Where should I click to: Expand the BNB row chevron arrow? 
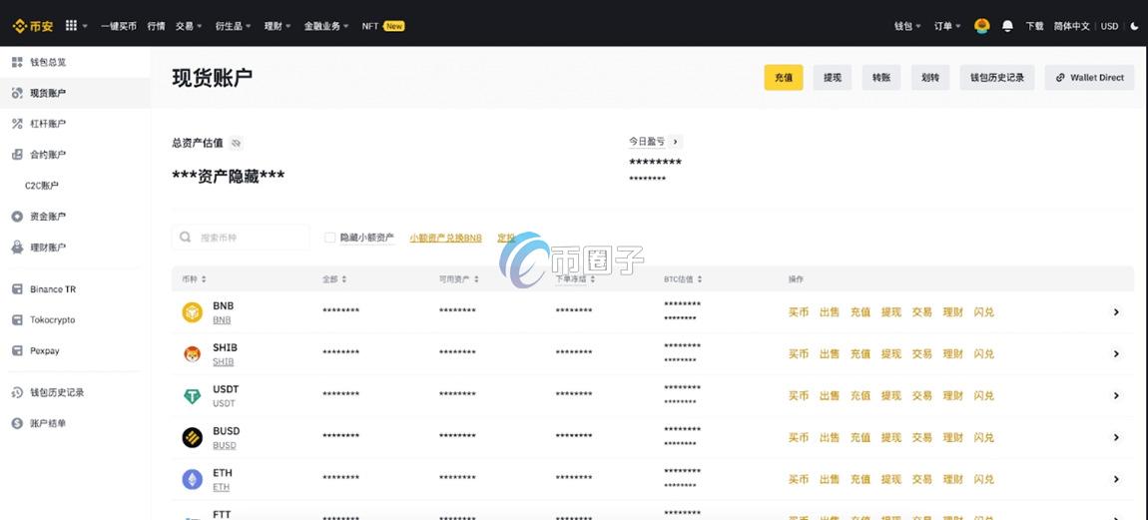pos(1116,312)
